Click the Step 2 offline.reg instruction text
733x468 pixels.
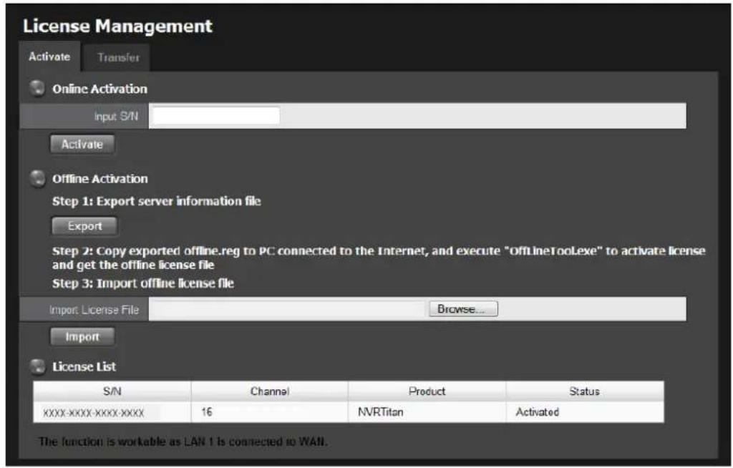[379, 258]
